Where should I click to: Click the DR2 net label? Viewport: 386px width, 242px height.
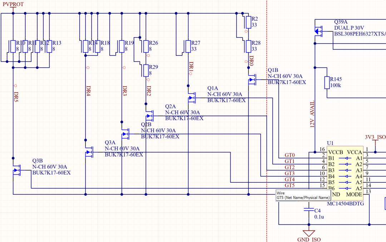[x=149, y=91]
